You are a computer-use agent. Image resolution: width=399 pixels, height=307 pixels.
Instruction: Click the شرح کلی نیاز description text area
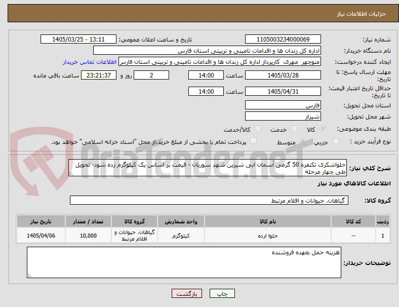point(208,168)
